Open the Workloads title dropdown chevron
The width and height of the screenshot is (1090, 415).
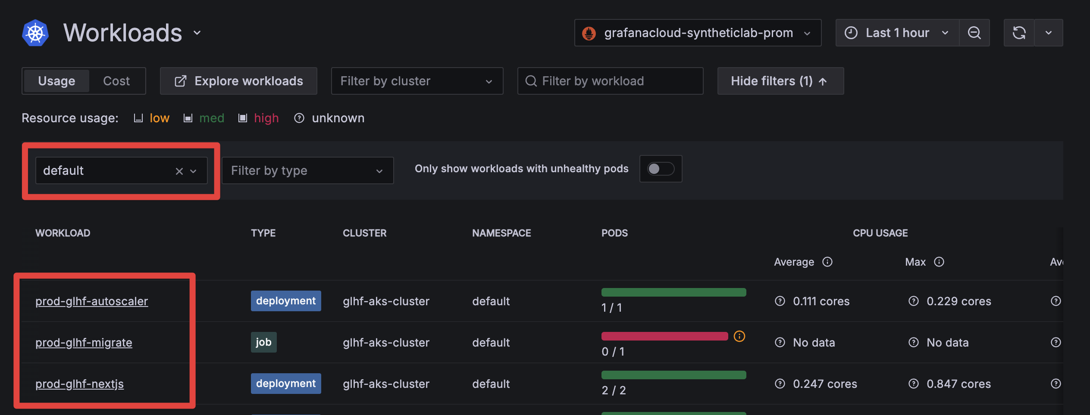[197, 33]
